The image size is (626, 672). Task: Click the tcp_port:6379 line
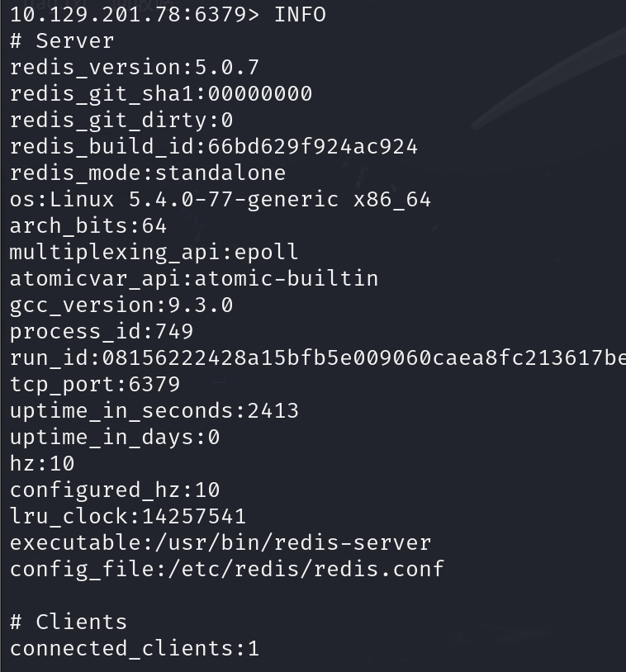pos(95,385)
